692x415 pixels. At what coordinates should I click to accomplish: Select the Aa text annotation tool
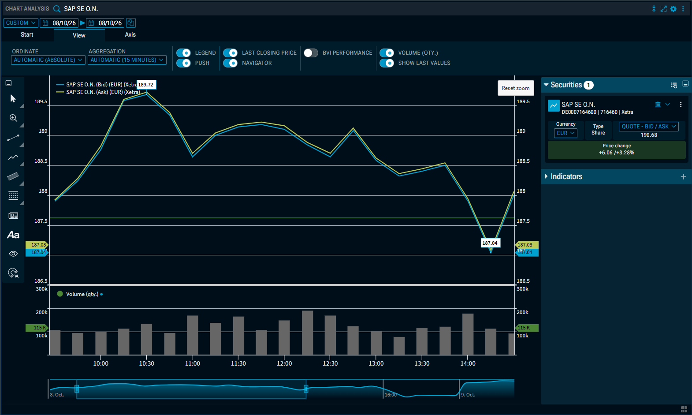pyautogui.click(x=13, y=235)
